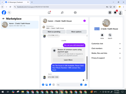Open the Facebook logo home link
This screenshot has width=126, height=94.
(4, 13)
